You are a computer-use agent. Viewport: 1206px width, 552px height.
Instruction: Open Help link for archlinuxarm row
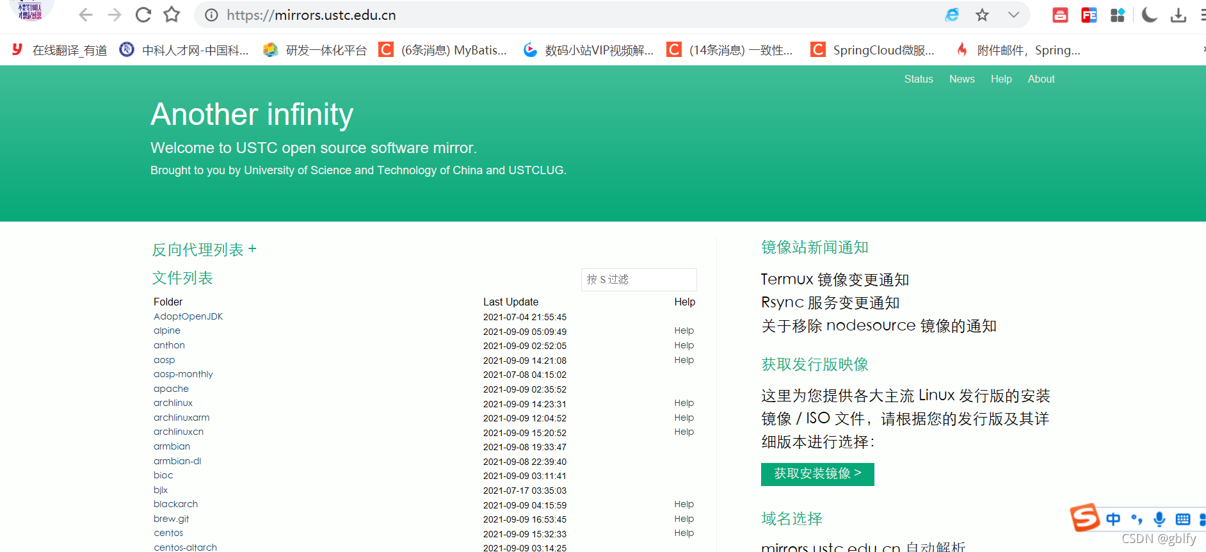[684, 418]
